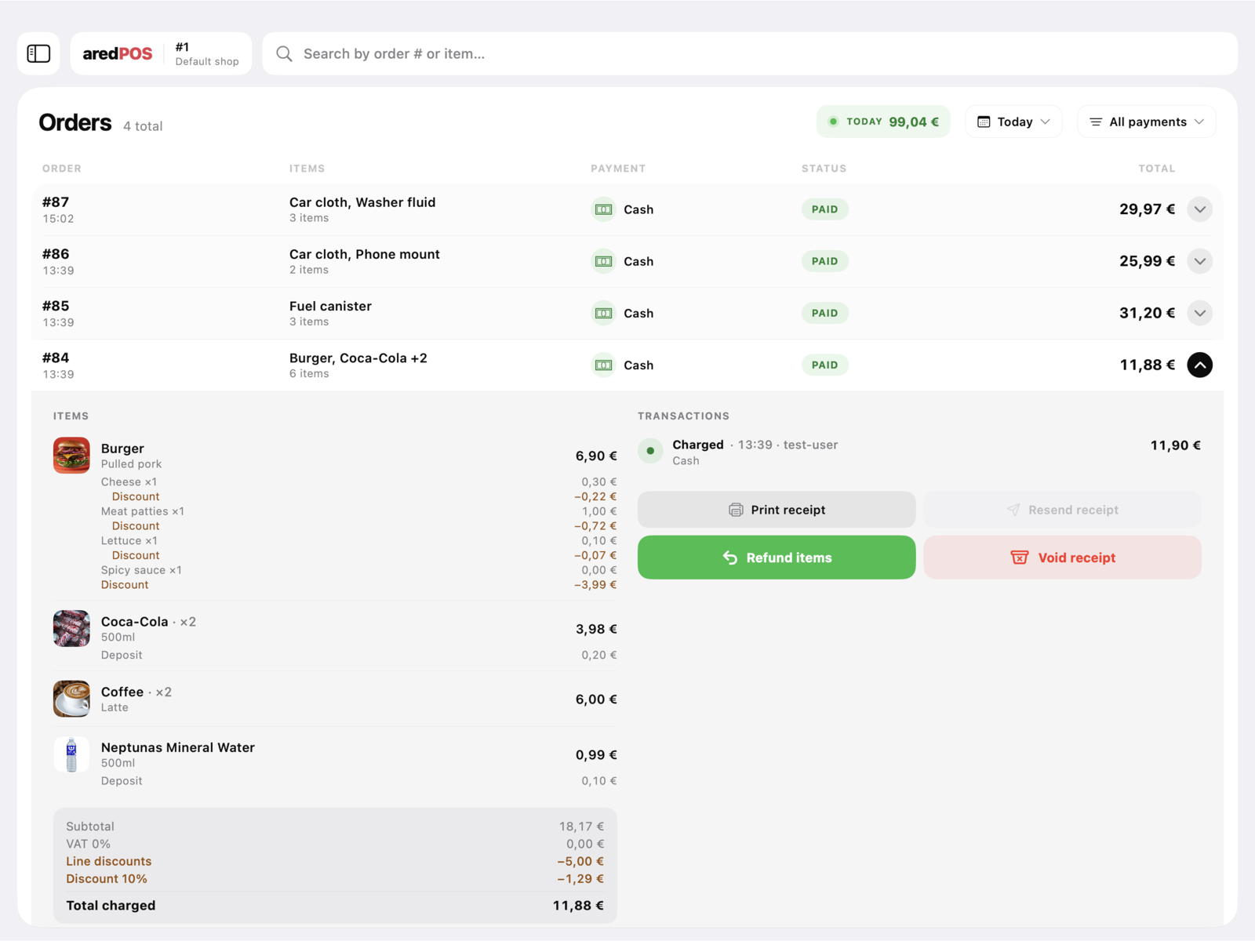Click the Charged transaction entry

(919, 452)
